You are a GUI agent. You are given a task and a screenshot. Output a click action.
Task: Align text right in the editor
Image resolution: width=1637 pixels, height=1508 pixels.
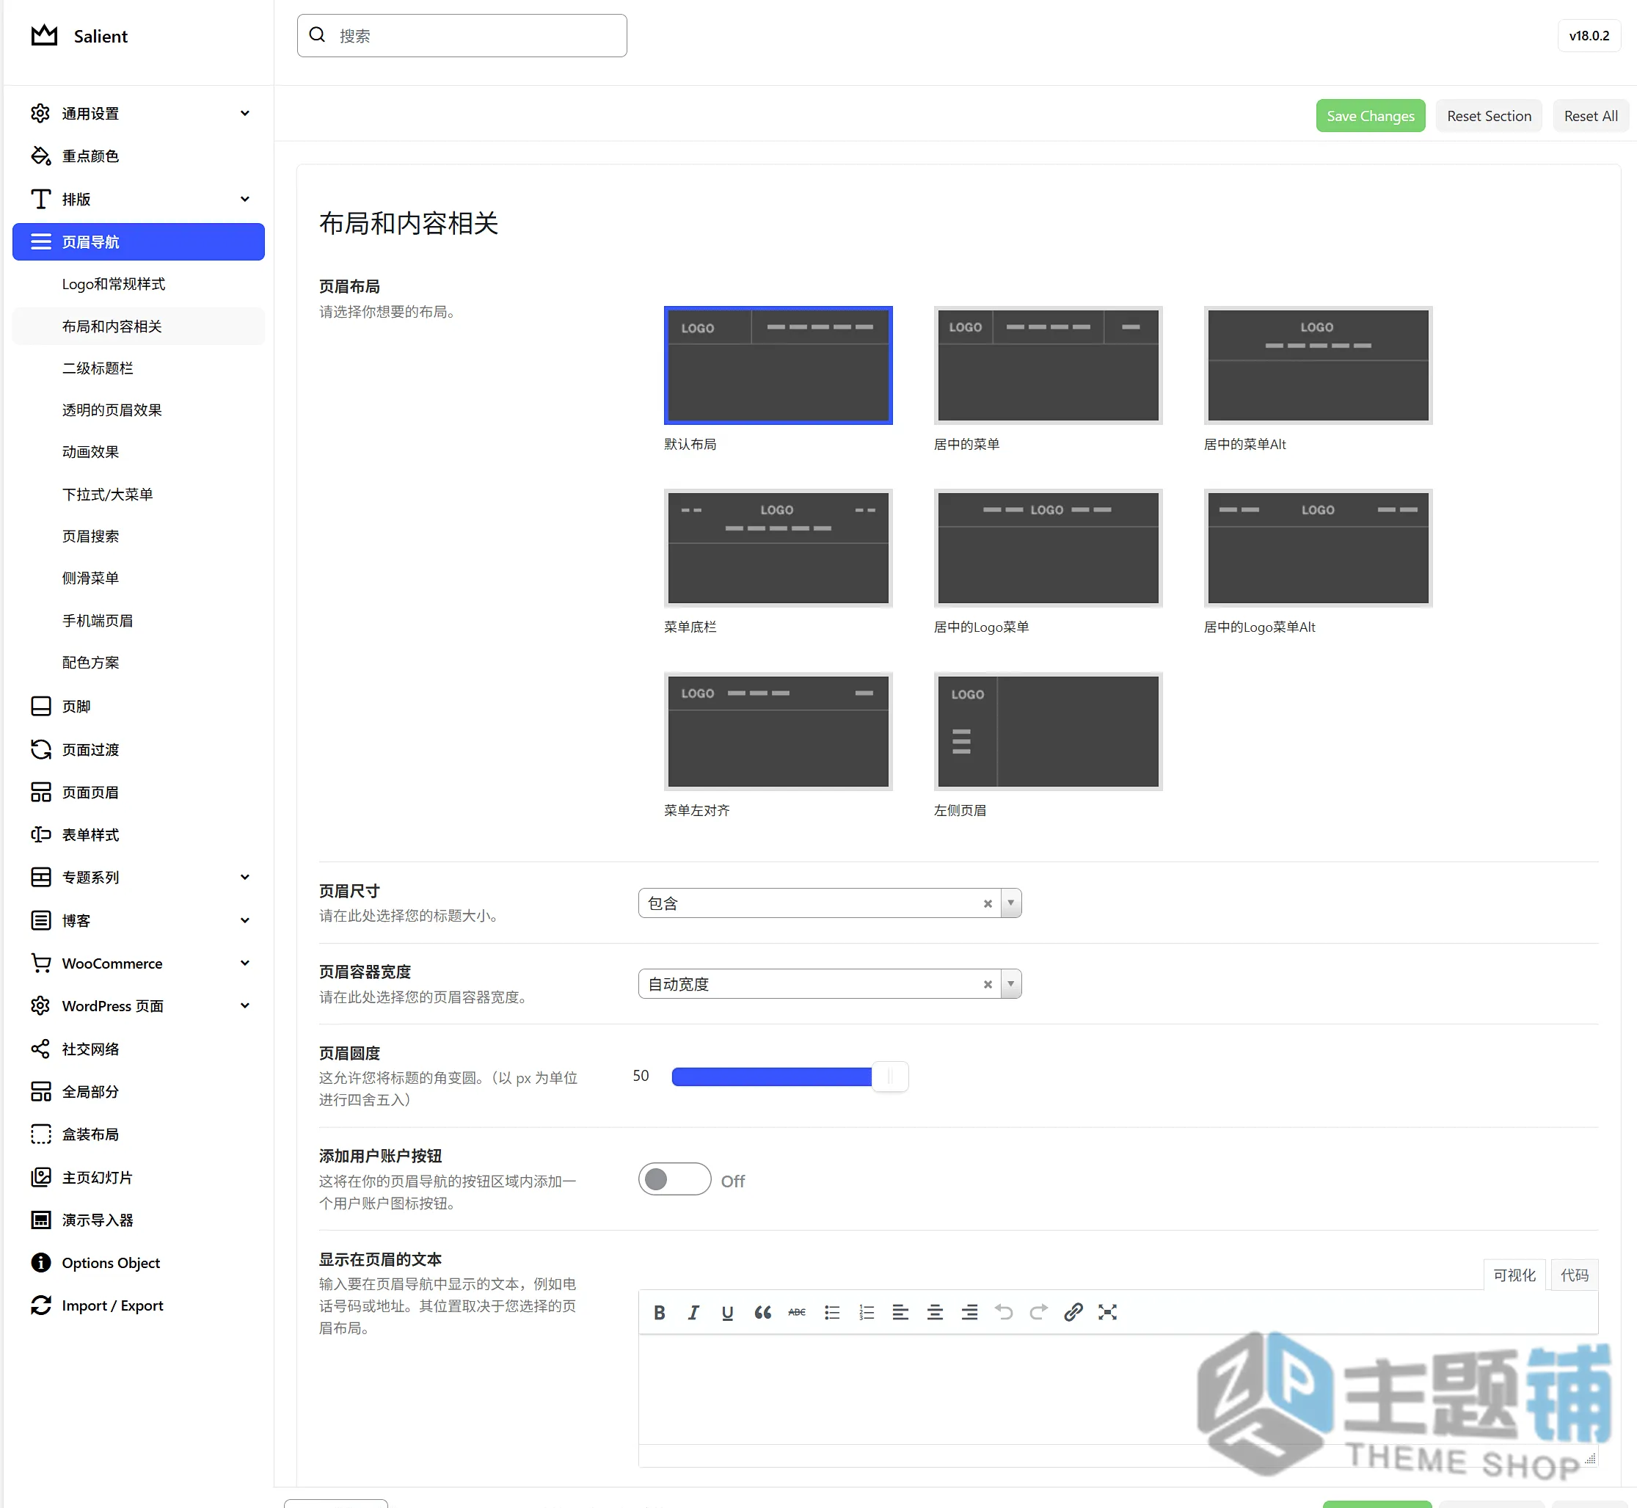pos(969,1312)
